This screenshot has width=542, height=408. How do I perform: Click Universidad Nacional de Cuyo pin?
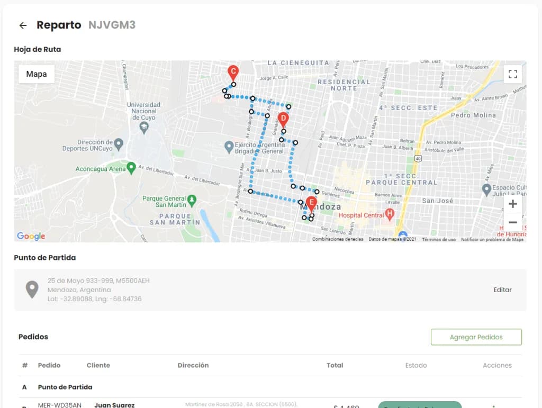[x=144, y=128]
